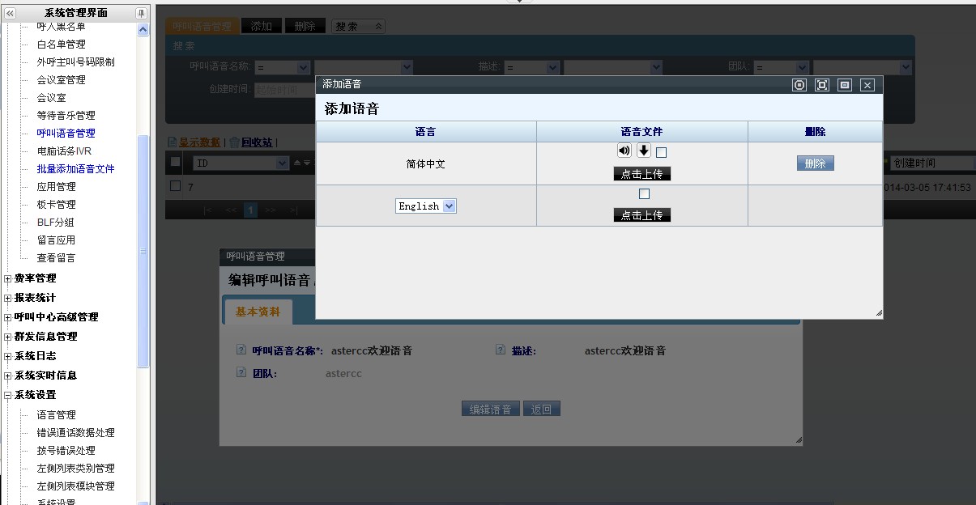Click the sidebar scroll-up arrow
Image resolution: width=976 pixels, height=505 pixels.
[x=143, y=30]
